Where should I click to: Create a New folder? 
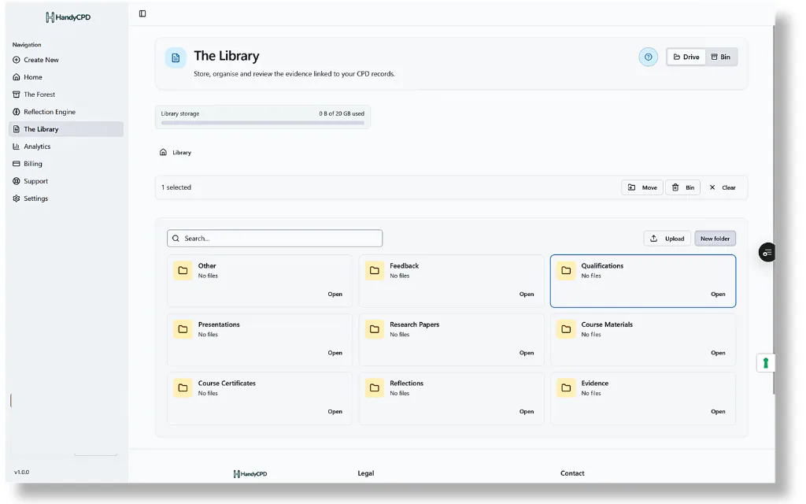coord(715,239)
